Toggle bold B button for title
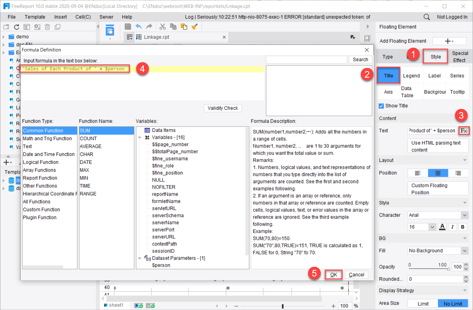This screenshot has height=310, width=473. (x=463, y=227)
